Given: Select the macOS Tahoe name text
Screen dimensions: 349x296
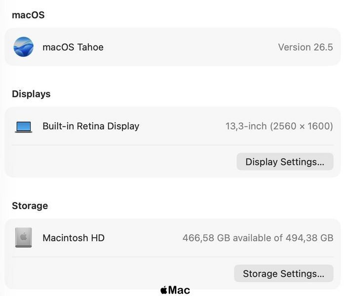Looking at the screenshot, I should [73, 47].
